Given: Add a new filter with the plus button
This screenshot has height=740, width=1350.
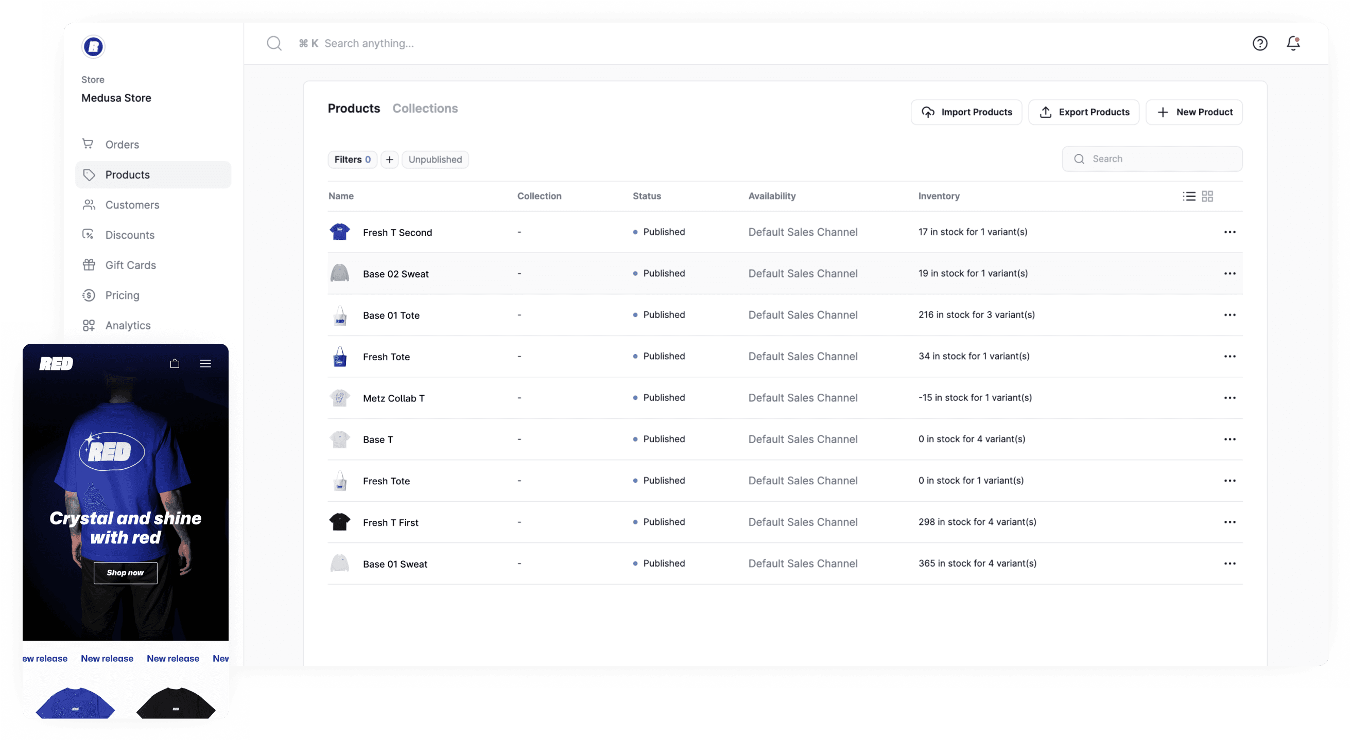Looking at the screenshot, I should (x=389, y=159).
